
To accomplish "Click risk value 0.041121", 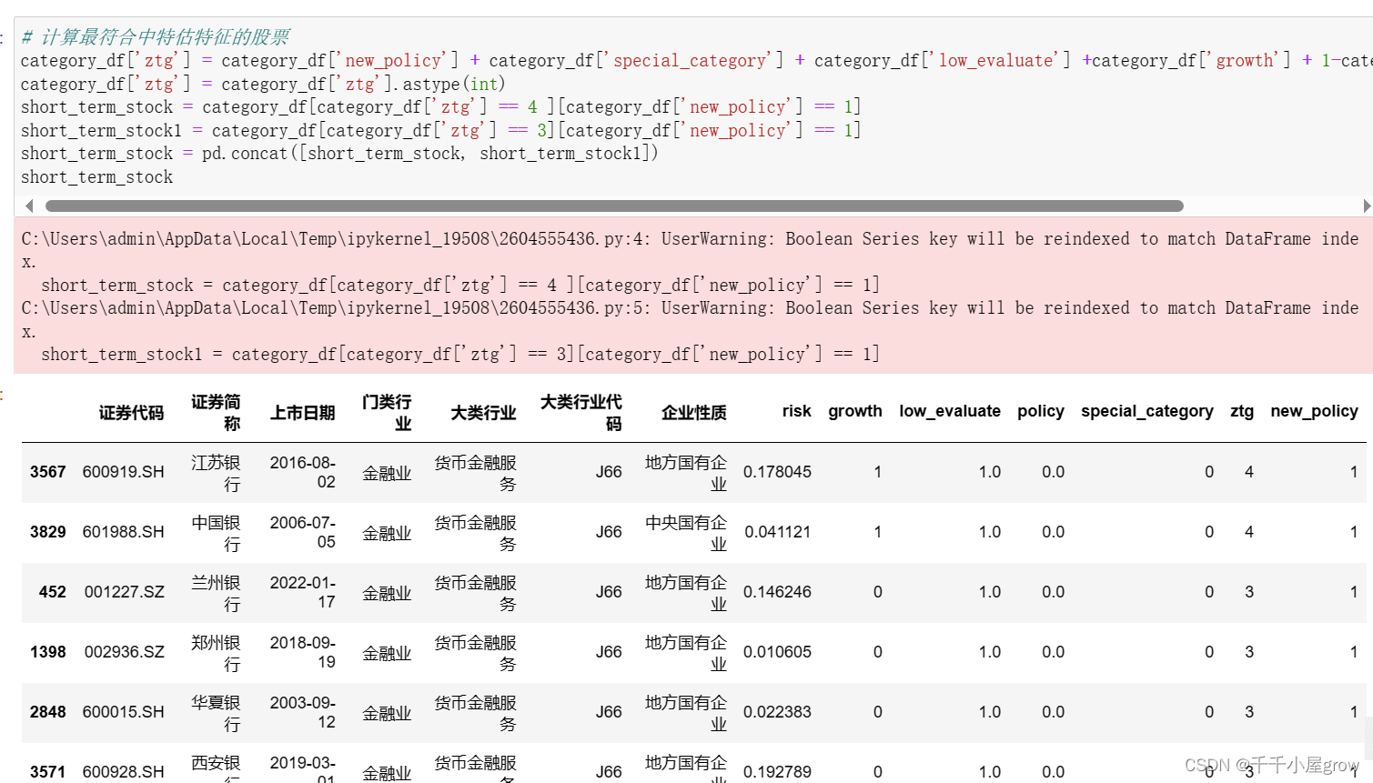I will pos(777,532).
